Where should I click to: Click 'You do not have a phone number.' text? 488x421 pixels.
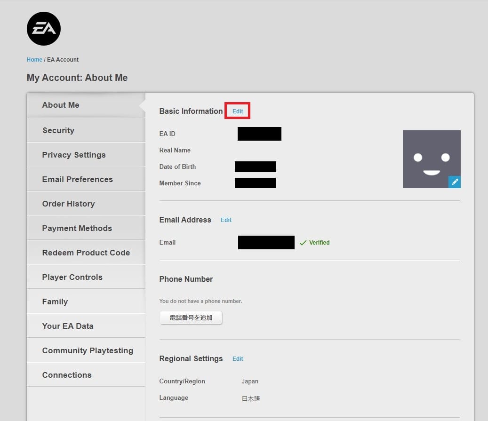tap(201, 301)
